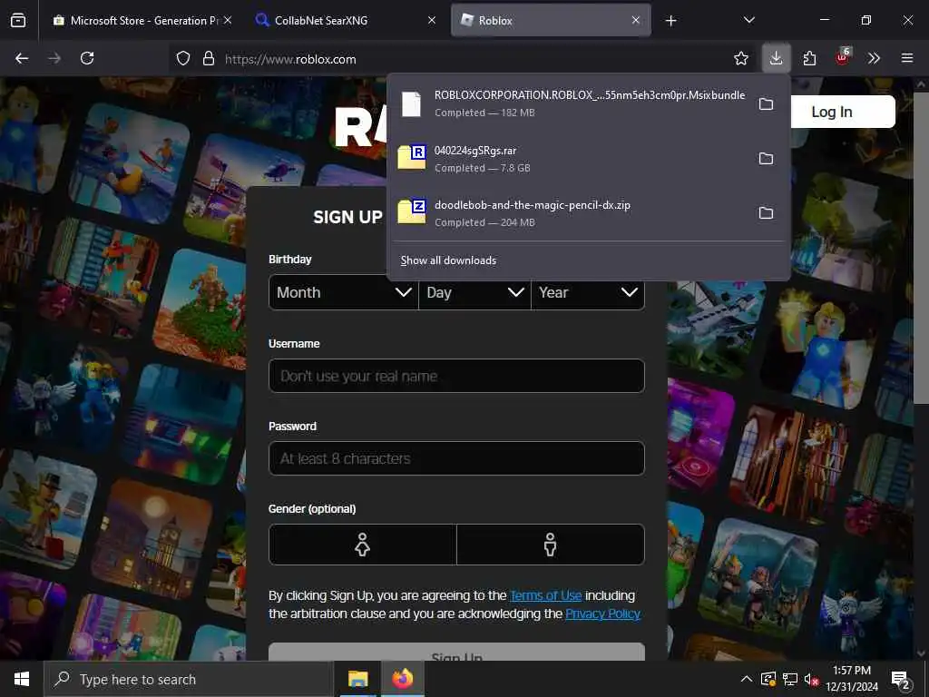Open the 040224sgSRgs.rar download

point(572,158)
